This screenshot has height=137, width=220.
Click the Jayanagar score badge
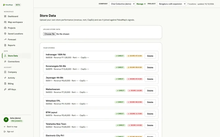(135, 79)
